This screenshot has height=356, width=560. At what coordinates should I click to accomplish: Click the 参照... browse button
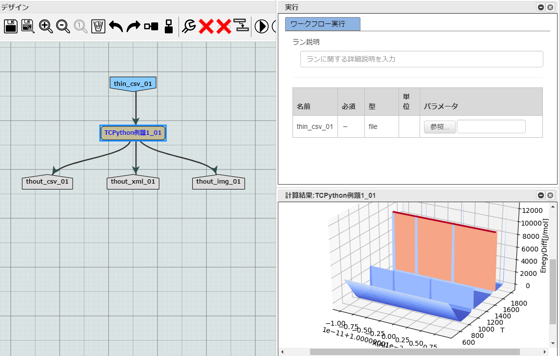(x=440, y=127)
